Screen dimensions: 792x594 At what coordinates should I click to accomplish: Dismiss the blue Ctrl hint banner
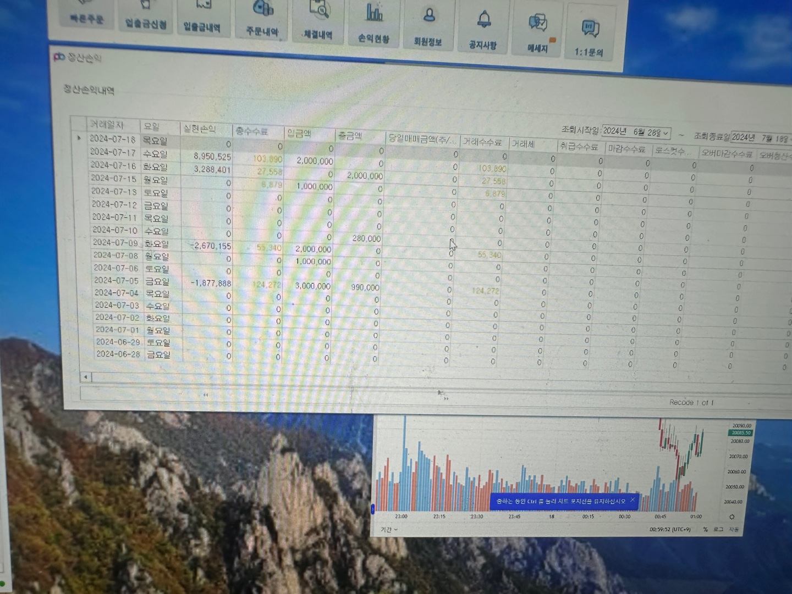pyautogui.click(x=632, y=500)
